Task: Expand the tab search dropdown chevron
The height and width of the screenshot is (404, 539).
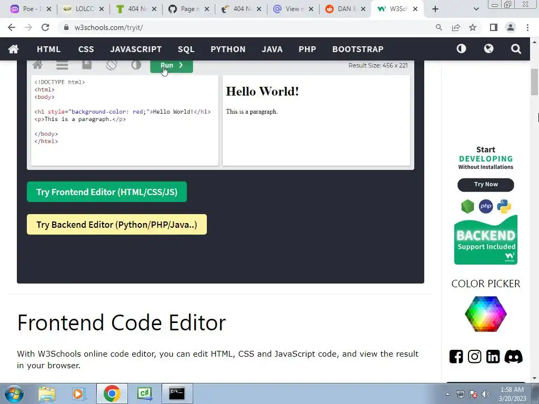Action: pyautogui.click(x=476, y=9)
